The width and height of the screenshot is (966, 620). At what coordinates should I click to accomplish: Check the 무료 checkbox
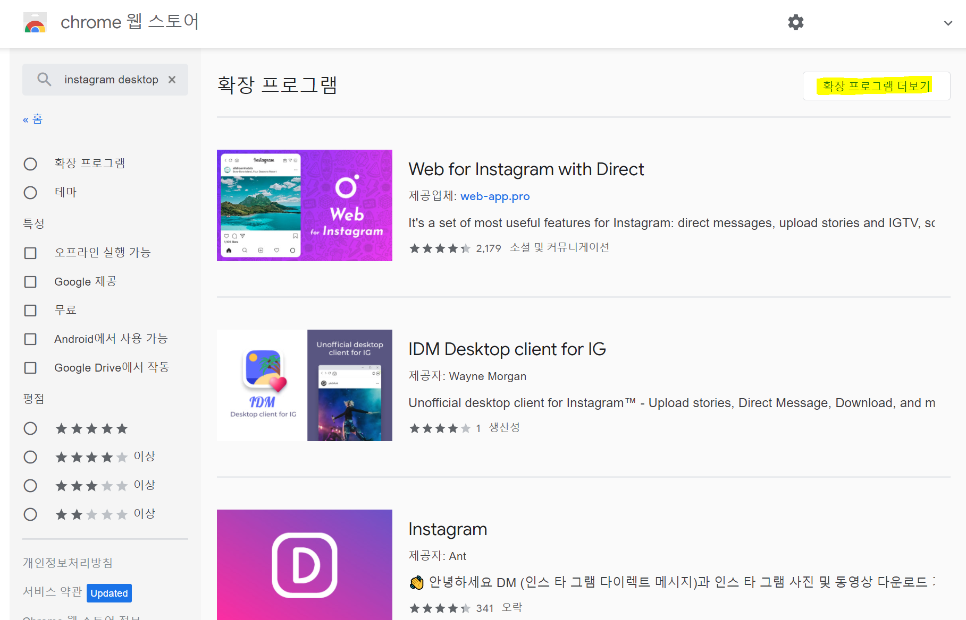coord(30,311)
